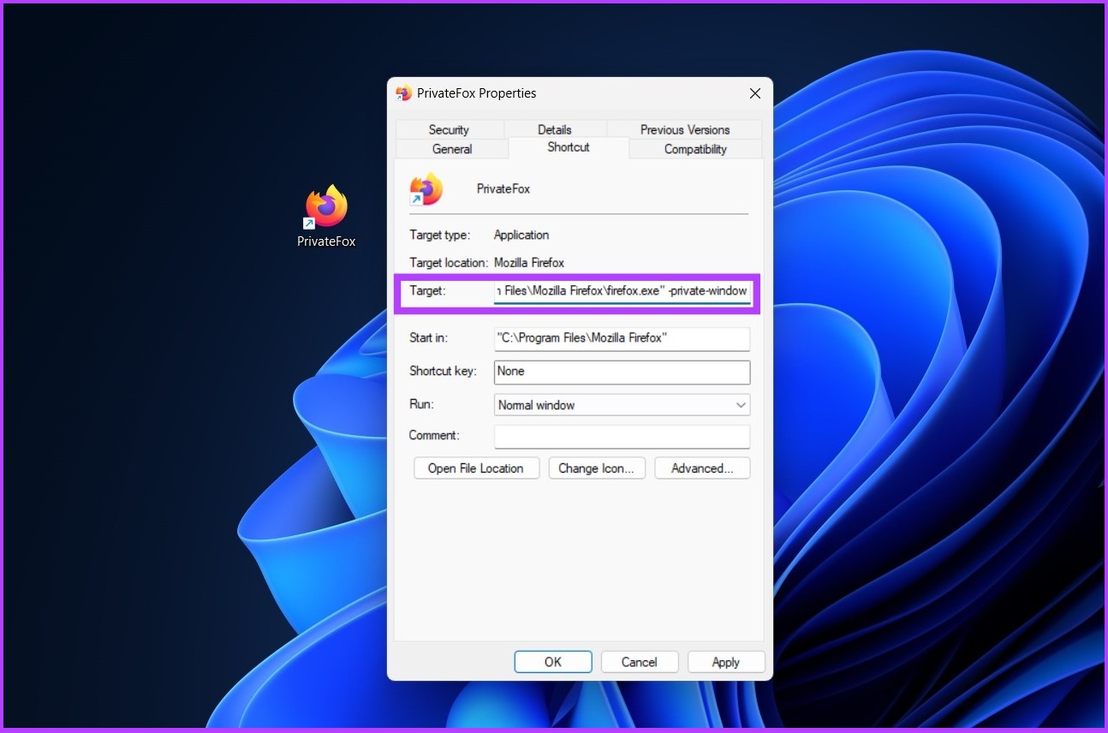Screen dimensions: 1108x733
Task: Open the Previous Versions tab
Action: tap(685, 129)
